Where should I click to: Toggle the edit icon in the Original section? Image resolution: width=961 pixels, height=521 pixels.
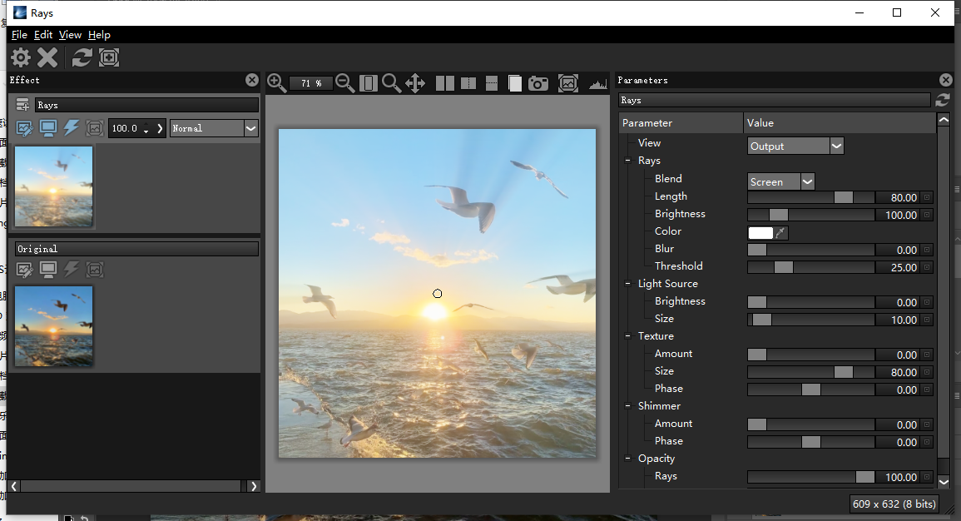(24, 270)
